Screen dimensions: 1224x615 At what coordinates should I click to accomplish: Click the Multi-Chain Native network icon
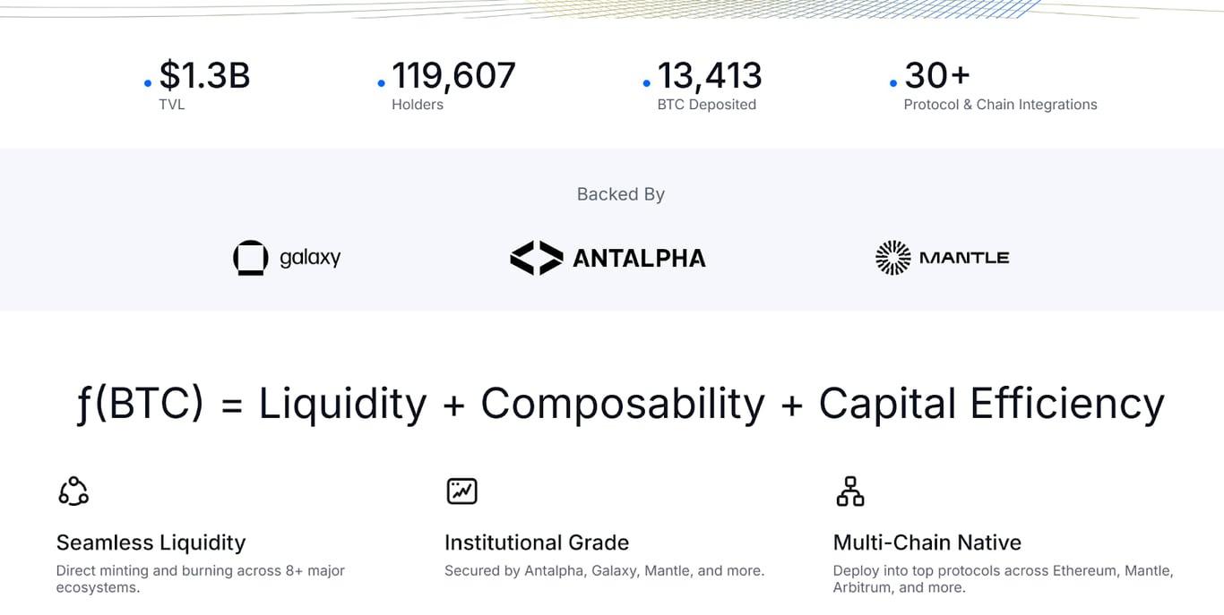coord(849,491)
